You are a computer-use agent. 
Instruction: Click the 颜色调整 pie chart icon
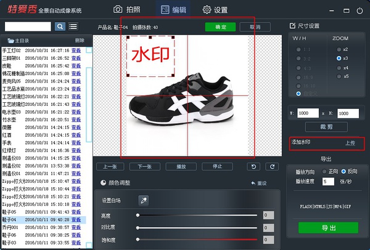click(x=103, y=183)
